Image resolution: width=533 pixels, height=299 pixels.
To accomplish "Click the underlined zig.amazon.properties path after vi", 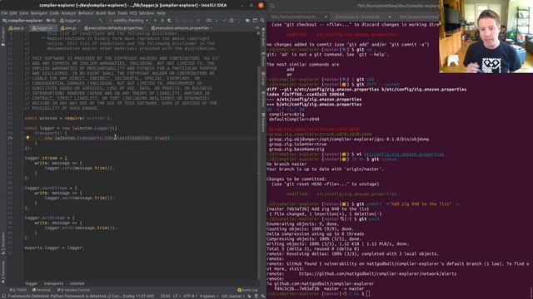I will (x=404, y=154).
